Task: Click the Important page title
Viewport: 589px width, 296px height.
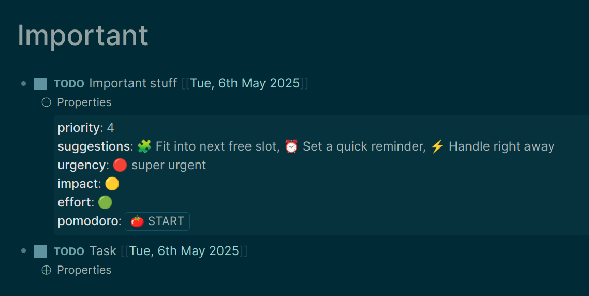Action: (83, 35)
